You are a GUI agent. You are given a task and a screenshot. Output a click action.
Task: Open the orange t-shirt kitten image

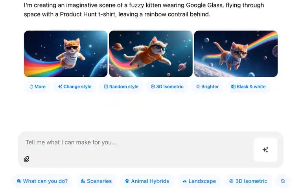151,54
